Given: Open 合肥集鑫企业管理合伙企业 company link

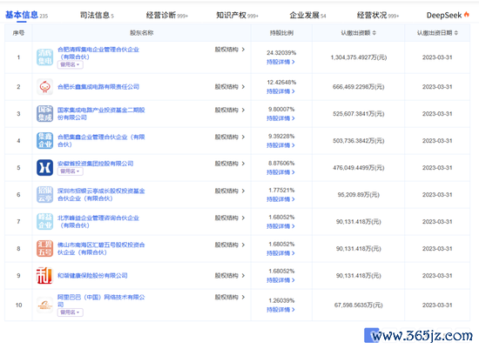Looking at the screenshot, I should 101,140.
